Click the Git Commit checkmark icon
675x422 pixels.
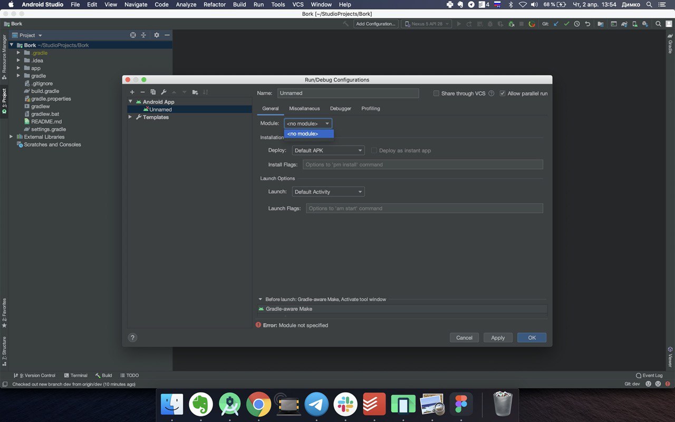click(566, 24)
